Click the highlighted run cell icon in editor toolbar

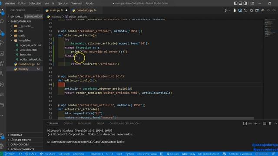[240, 10]
